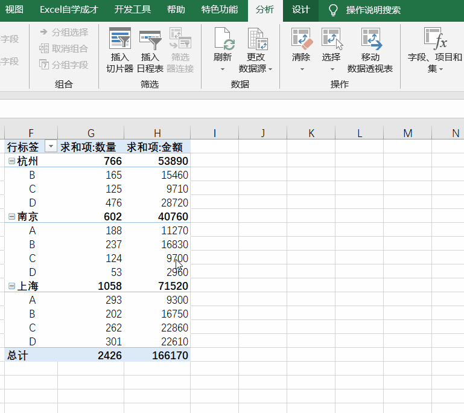Collapse the 上海 group
464x413 pixels.
11,286
